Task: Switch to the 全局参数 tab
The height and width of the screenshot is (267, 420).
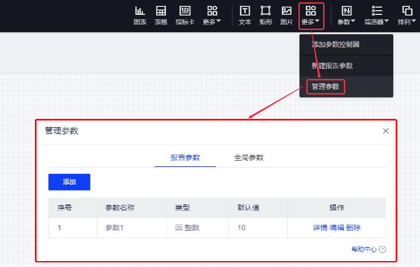Action: pos(249,158)
